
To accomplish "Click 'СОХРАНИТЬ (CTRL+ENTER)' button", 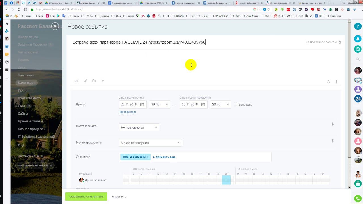I will (x=86, y=197).
